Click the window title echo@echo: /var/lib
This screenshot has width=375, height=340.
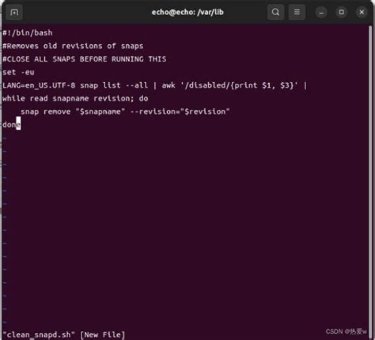click(187, 12)
